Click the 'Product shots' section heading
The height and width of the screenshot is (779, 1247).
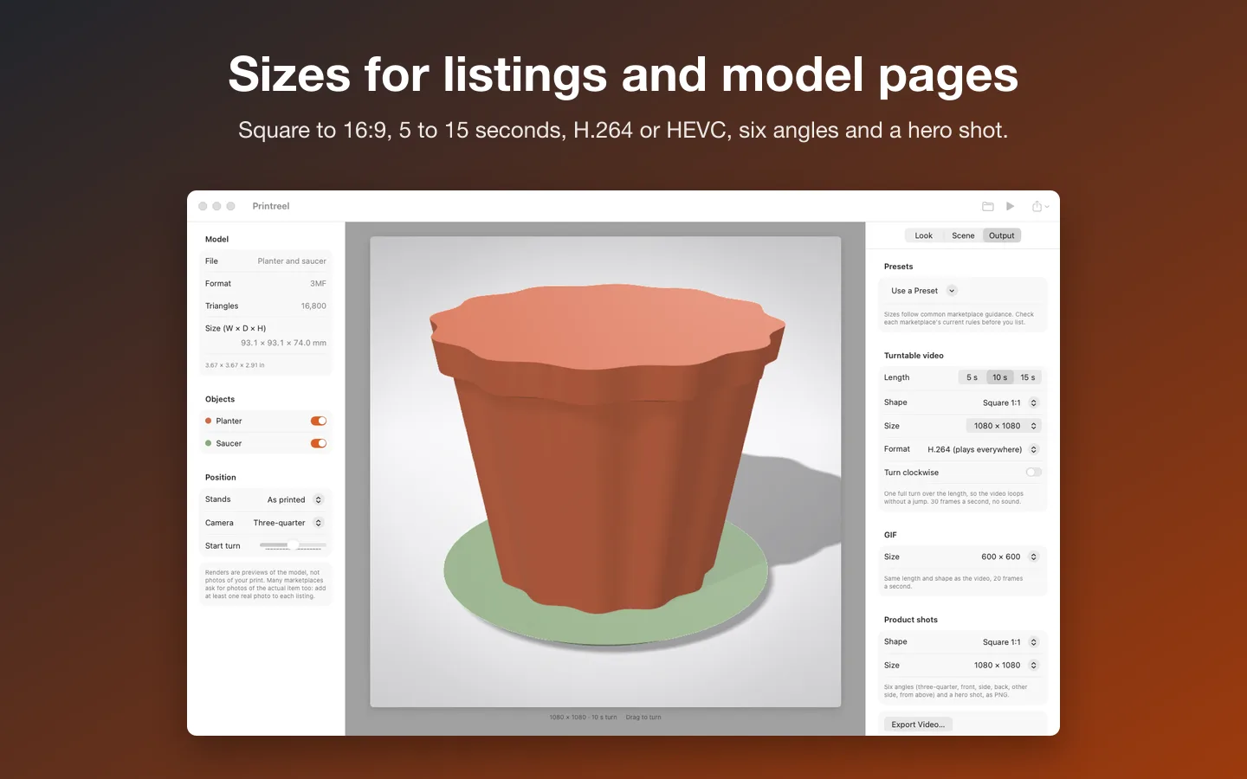click(911, 620)
